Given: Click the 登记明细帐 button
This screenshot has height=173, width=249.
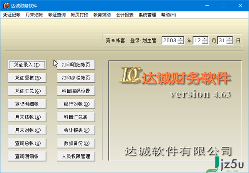Looking at the screenshot, I should pos(27,104).
